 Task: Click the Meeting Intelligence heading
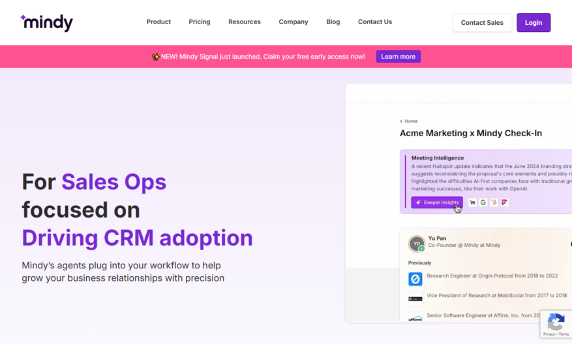[438, 158]
